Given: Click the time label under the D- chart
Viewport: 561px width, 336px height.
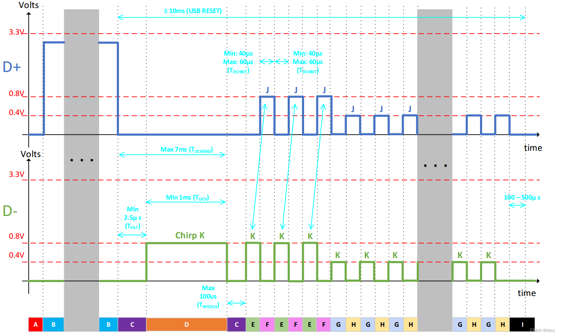Looking at the screenshot, I should (x=527, y=293).
